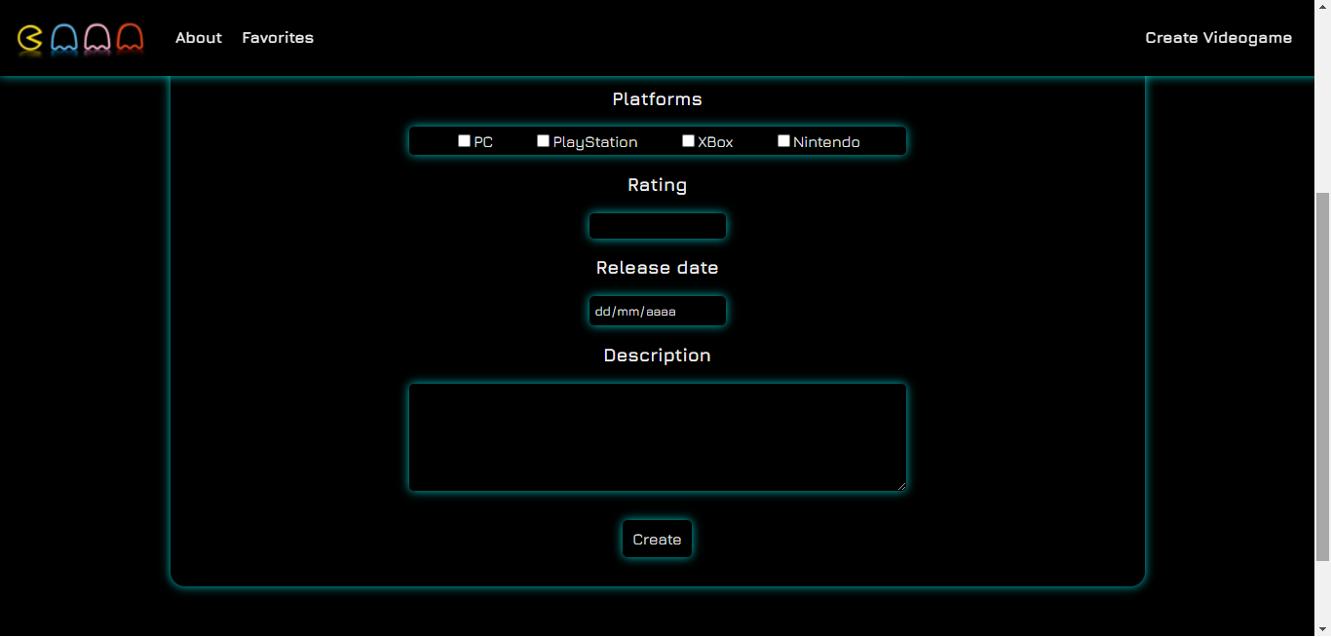This screenshot has height=637, width=1331.
Task: Click the red ghost logo icon
Action: 130,38
